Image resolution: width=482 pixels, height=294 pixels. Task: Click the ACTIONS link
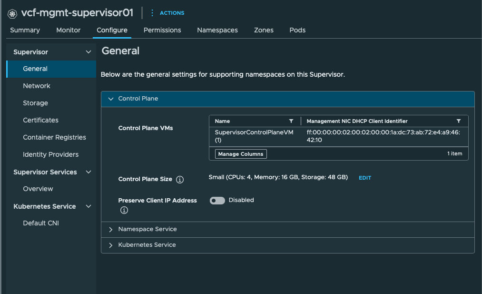[x=172, y=13]
